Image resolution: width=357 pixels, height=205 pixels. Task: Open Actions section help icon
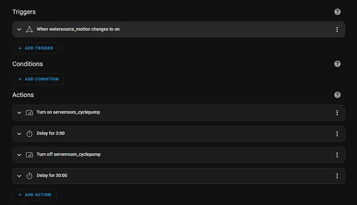click(337, 95)
